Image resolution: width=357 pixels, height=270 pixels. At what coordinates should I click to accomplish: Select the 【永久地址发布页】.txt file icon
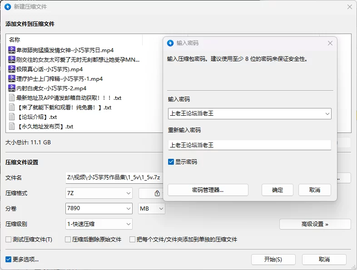pos(12,127)
